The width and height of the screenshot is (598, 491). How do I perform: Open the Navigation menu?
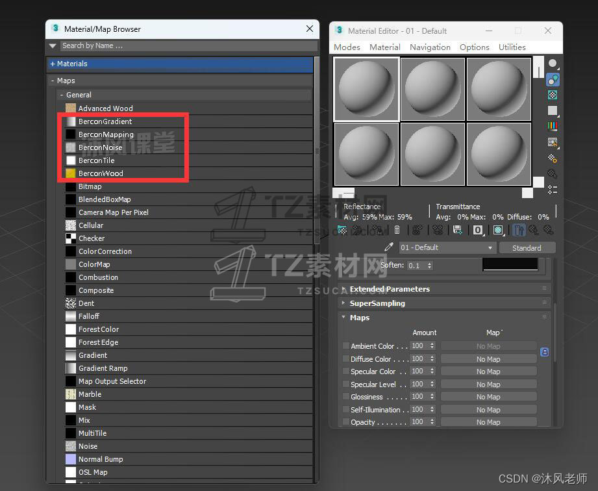click(430, 47)
